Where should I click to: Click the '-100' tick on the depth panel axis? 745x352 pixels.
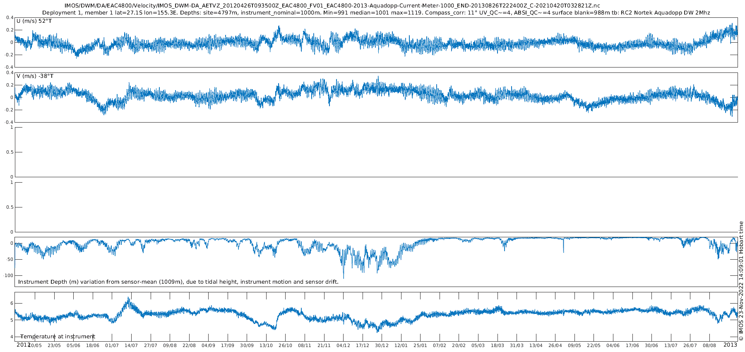[9, 275]
